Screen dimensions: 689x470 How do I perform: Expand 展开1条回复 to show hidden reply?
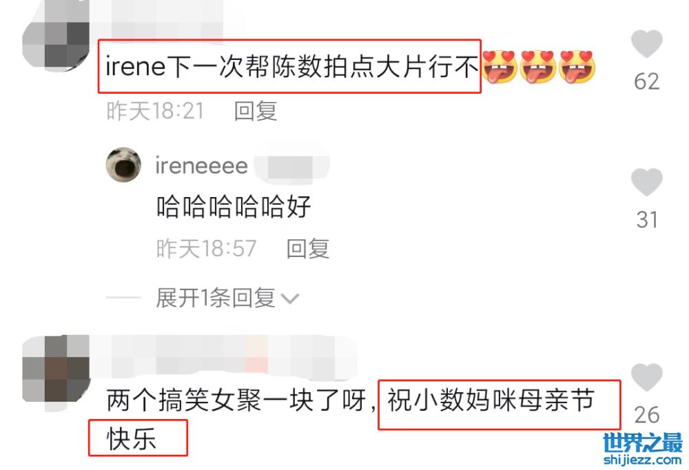tap(215, 298)
